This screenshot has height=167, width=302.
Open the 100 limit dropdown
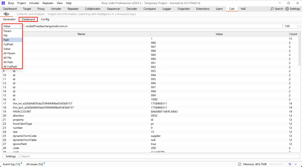pyautogui.click(x=292, y=26)
